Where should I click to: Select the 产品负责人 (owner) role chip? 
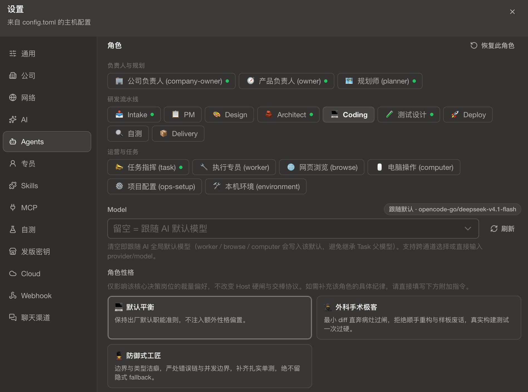tap(286, 81)
